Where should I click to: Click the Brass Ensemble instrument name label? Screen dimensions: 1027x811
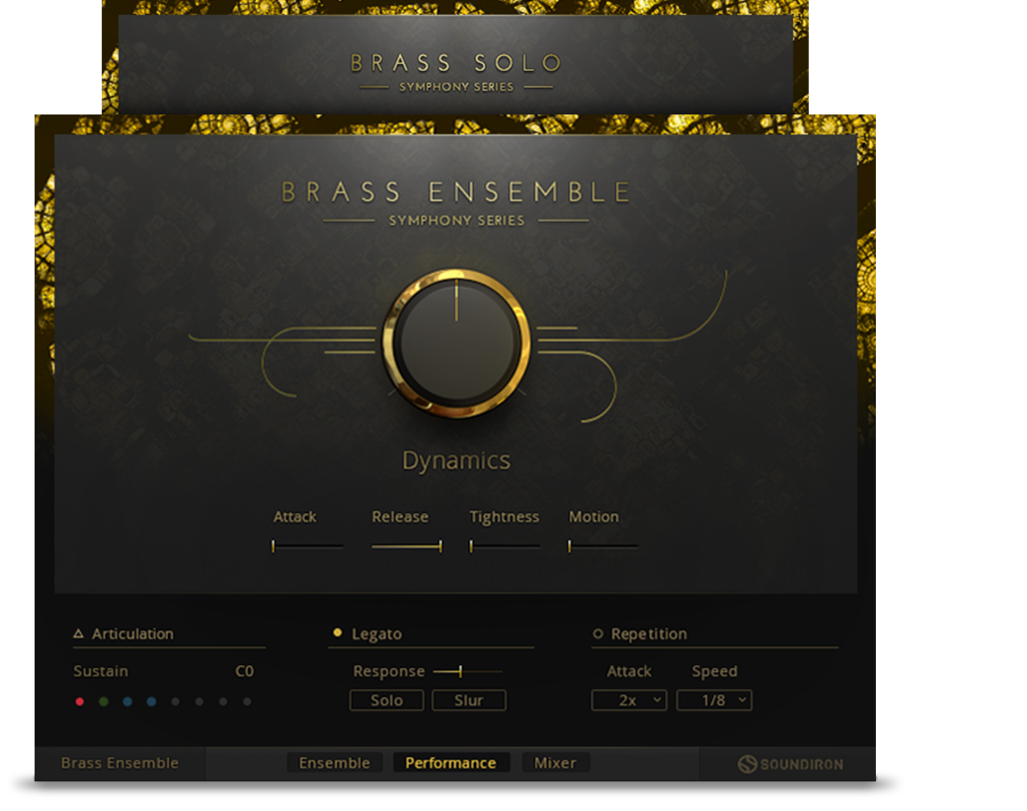click(x=119, y=764)
